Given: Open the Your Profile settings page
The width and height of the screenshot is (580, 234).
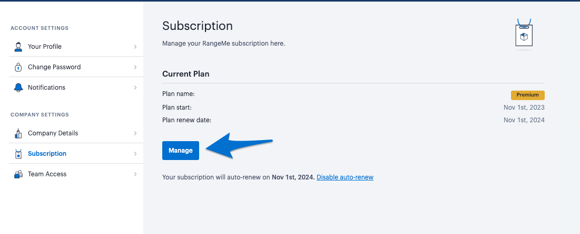Looking at the screenshot, I should tap(76, 46).
